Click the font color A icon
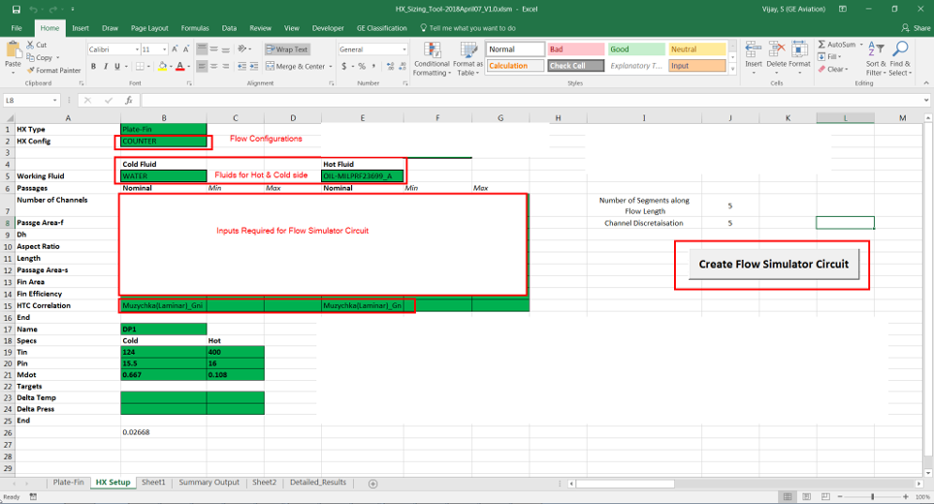 179,67
